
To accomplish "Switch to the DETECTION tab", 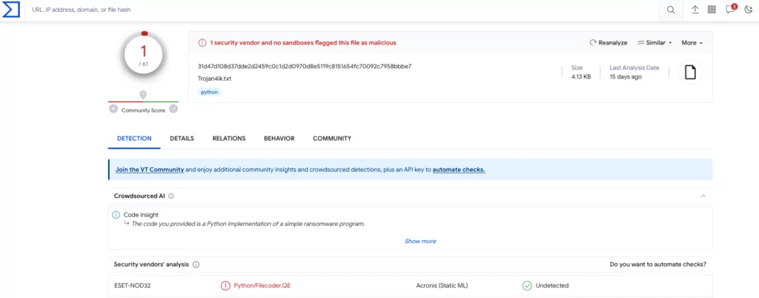I will click(134, 139).
